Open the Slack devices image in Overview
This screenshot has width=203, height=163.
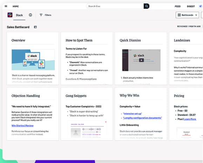[33, 60]
